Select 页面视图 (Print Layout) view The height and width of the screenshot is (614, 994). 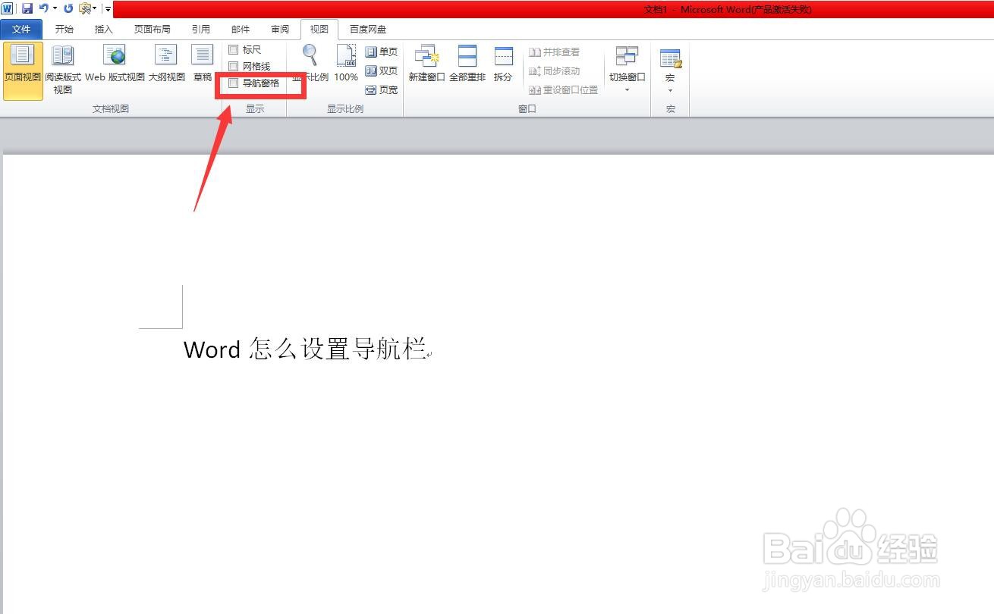point(23,71)
